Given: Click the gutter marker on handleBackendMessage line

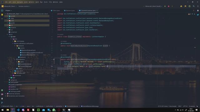Looking at the screenshot, I should pyautogui.click(x=54, y=59).
